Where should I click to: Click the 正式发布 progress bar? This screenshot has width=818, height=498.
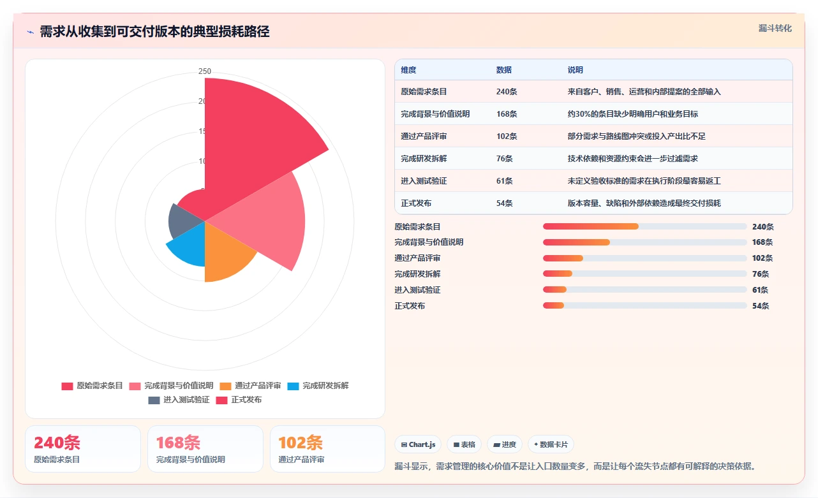(x=644, y=305)
